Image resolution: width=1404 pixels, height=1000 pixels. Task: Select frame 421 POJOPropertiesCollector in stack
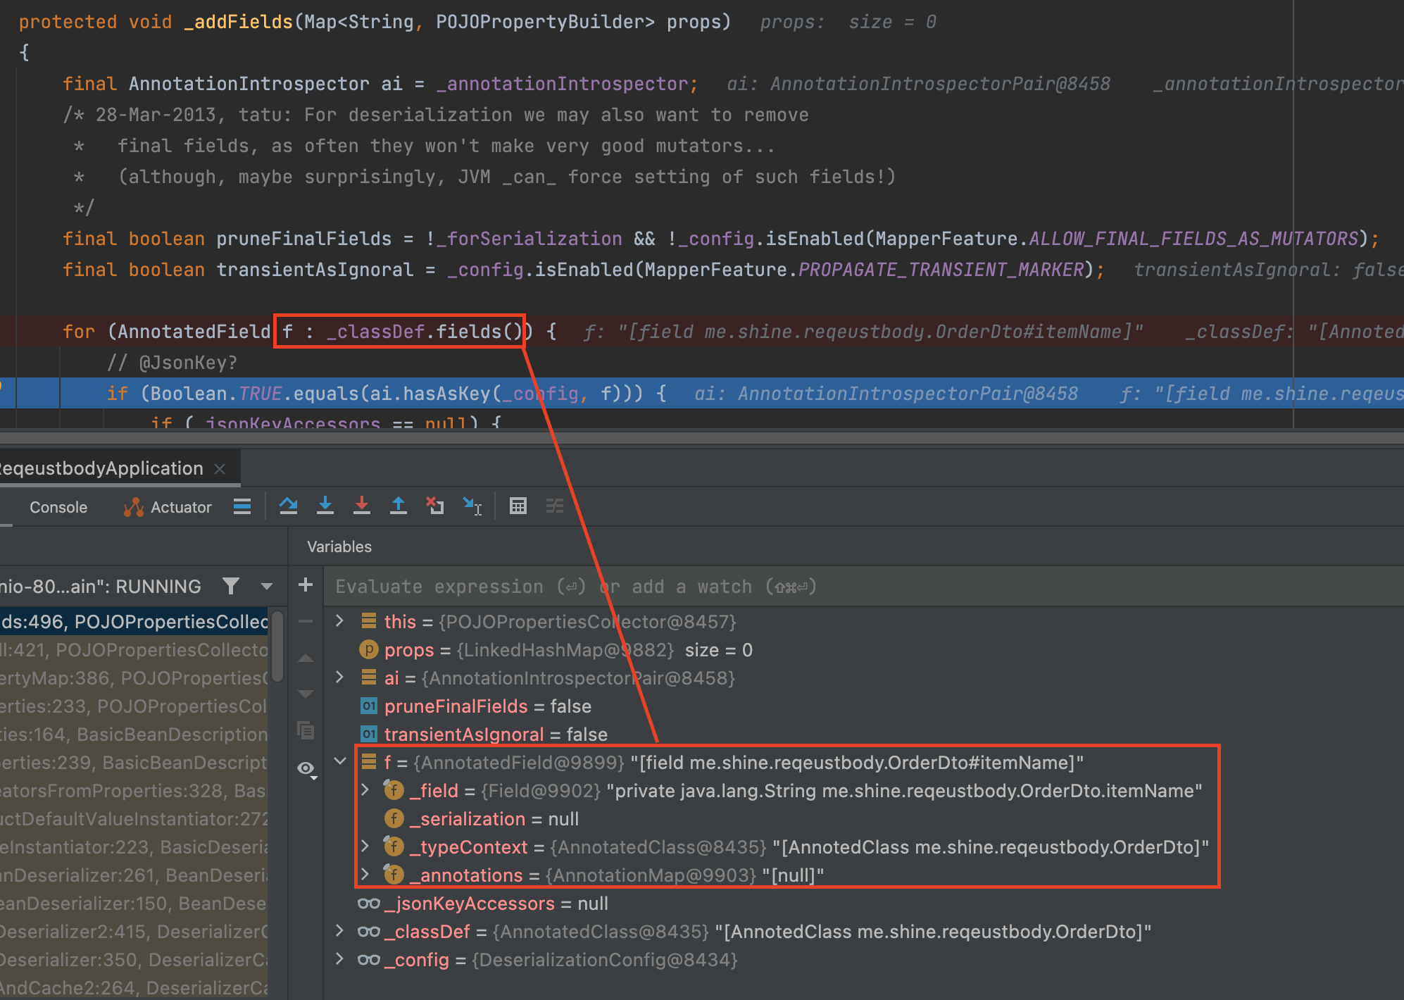134,650
